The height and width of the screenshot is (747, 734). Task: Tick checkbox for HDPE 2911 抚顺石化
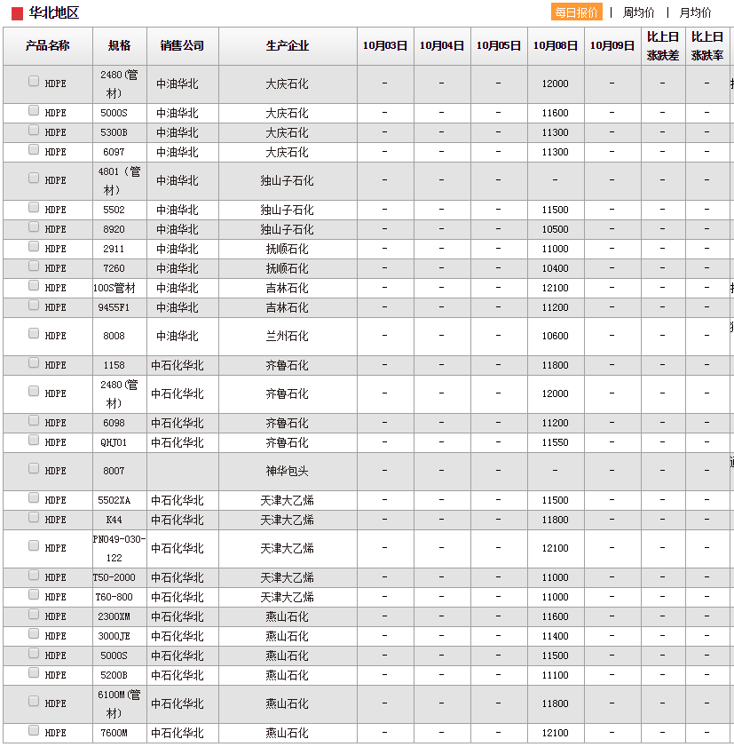(34, 246)
